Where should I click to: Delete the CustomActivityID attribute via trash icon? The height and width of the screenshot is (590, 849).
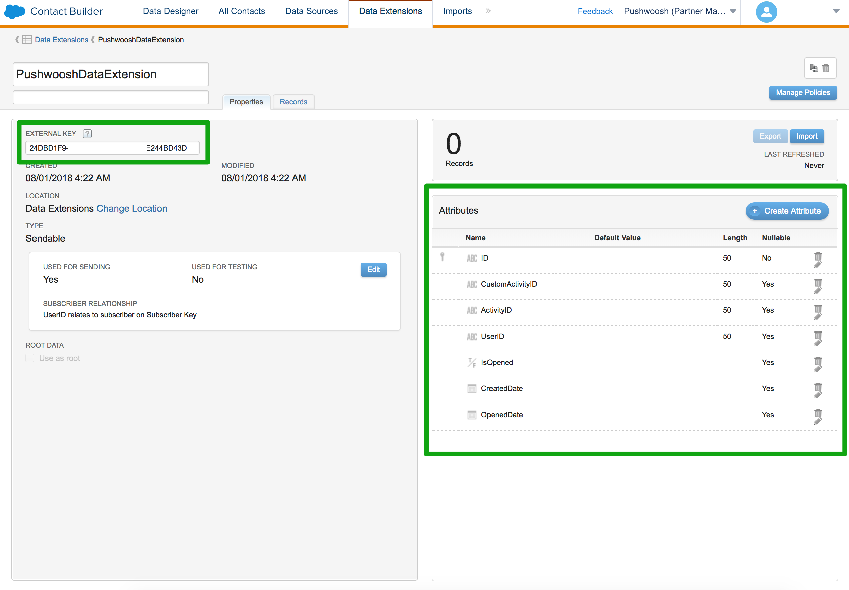click(x=818, y=283)
